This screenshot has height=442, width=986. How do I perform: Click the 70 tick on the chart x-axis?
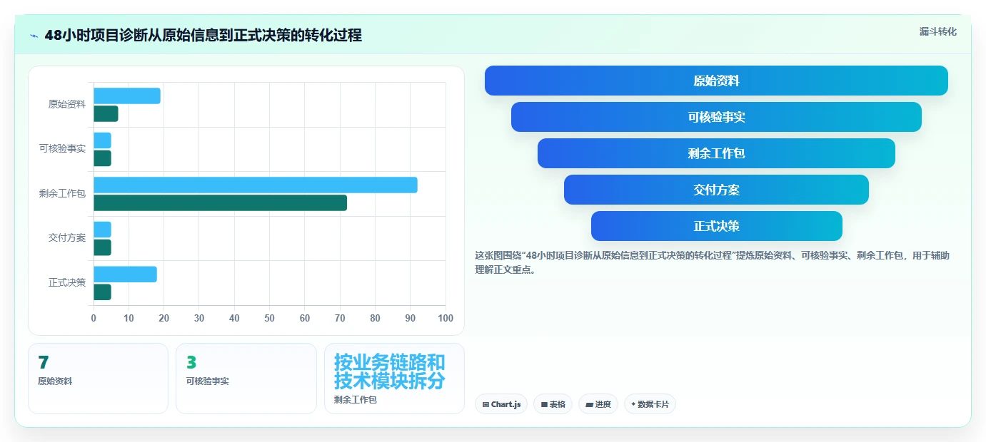[x=340, y=318]
